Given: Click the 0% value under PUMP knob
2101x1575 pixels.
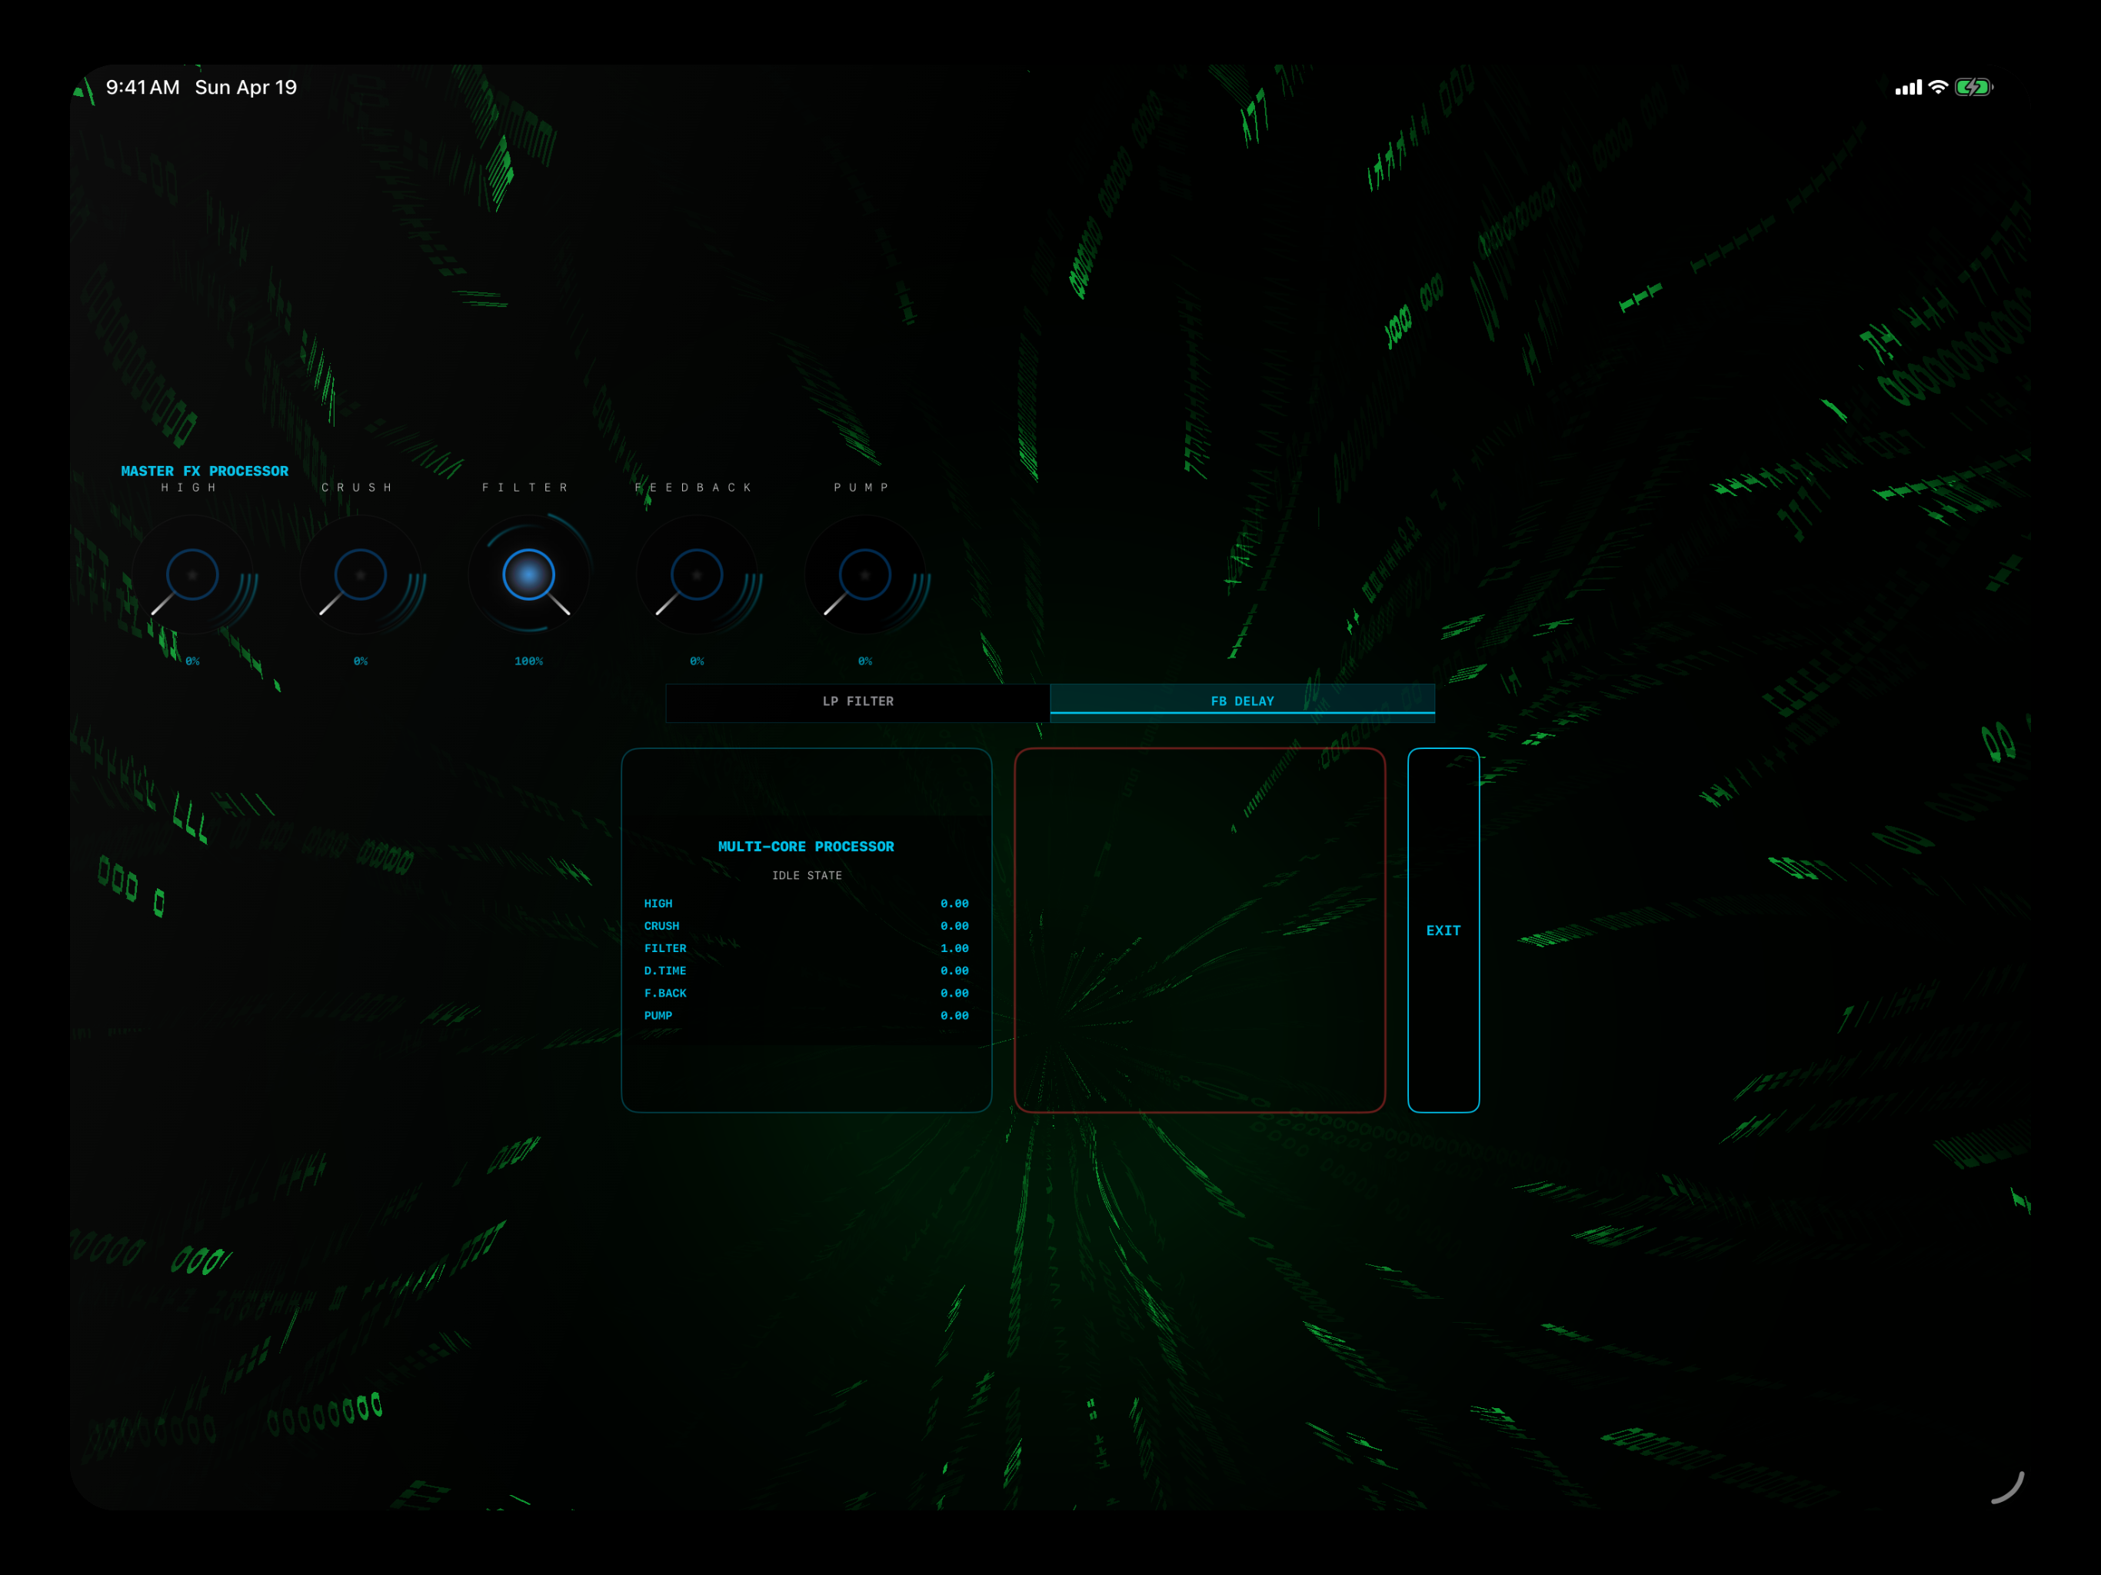Looking at the screenshot, I should (x=865, y=661).
